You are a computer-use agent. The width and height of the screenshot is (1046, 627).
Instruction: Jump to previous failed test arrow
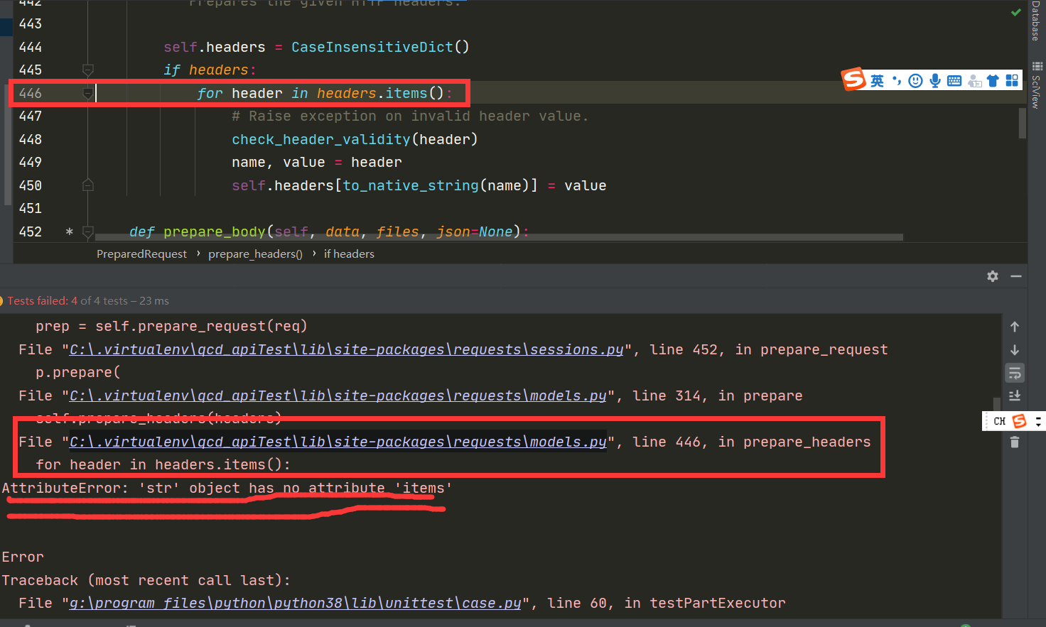pyautogui.click(x=1015, y=327)
